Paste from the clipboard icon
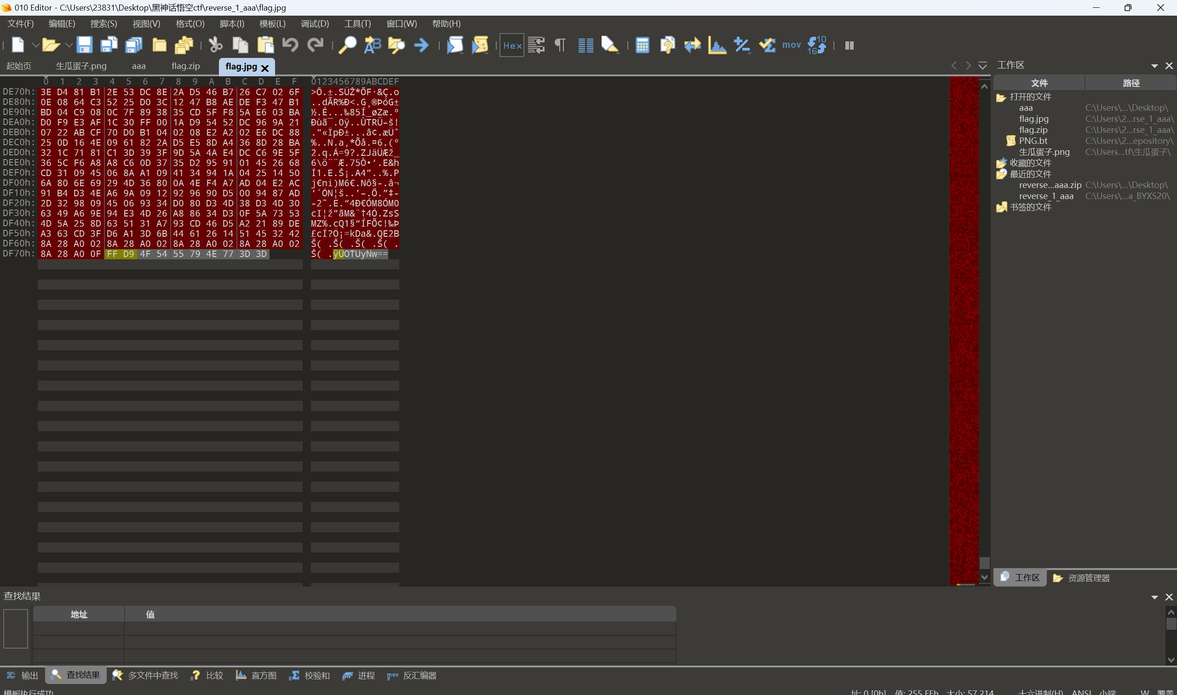 [x=266, y=45]
